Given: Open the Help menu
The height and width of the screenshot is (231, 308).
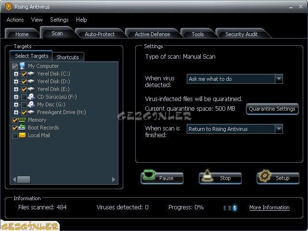Looking at the screenshot, I should tap(81, 20).
